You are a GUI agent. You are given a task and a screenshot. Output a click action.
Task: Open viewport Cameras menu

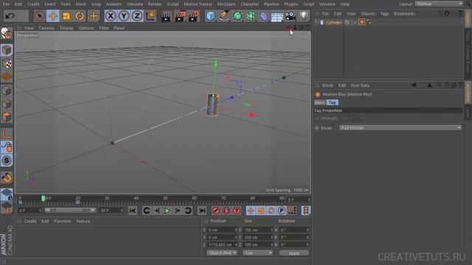coord(46,28)
